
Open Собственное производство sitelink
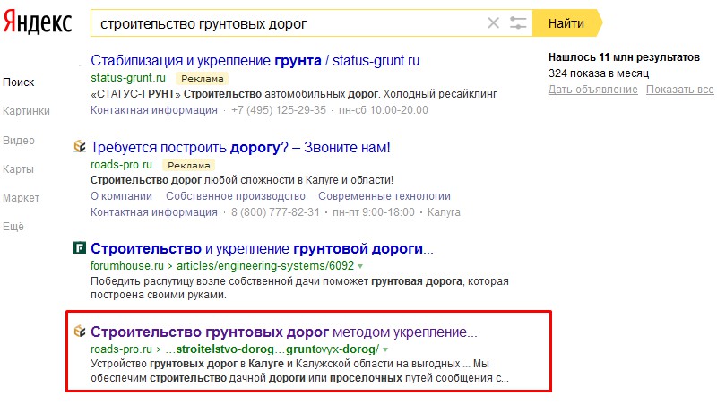[236, 196]
